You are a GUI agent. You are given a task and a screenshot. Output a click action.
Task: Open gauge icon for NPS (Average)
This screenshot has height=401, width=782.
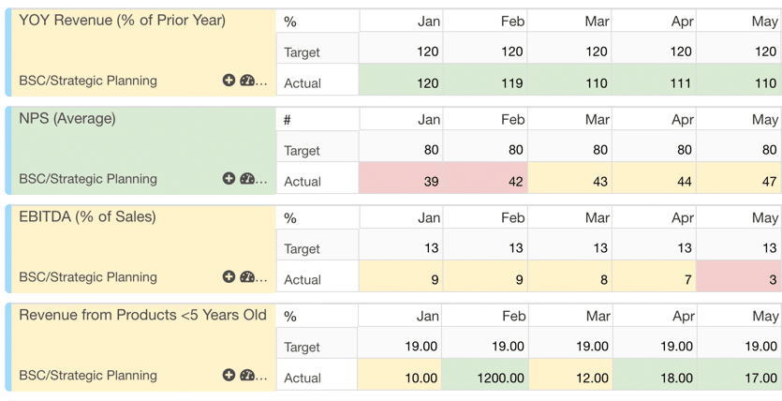[247, 179]
